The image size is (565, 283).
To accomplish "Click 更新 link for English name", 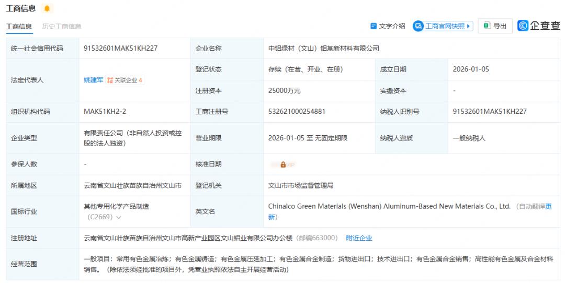I will click(548, 206).
